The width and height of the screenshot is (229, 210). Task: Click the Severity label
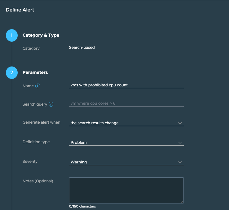click(x=30, y=162)
